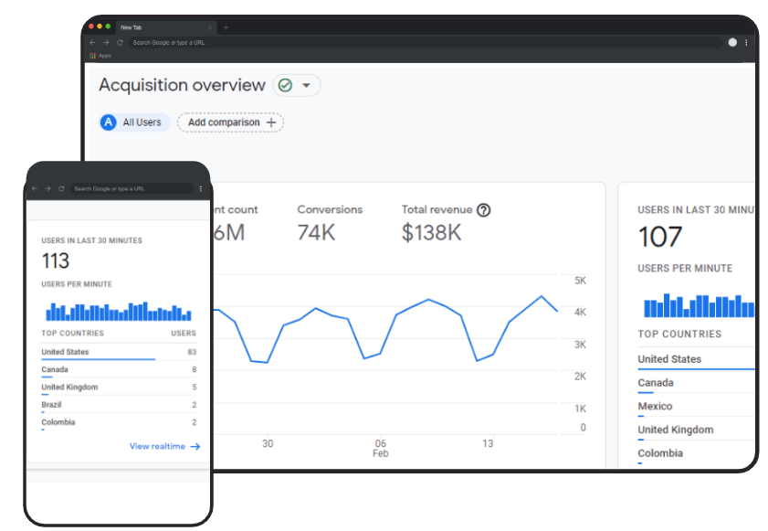Select the Conversions metric card
This screenshot has width=768, height=531.
tap(329, 221)
